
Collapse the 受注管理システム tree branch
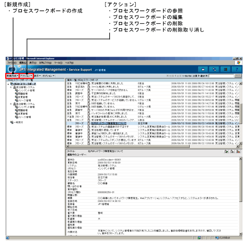11,87
